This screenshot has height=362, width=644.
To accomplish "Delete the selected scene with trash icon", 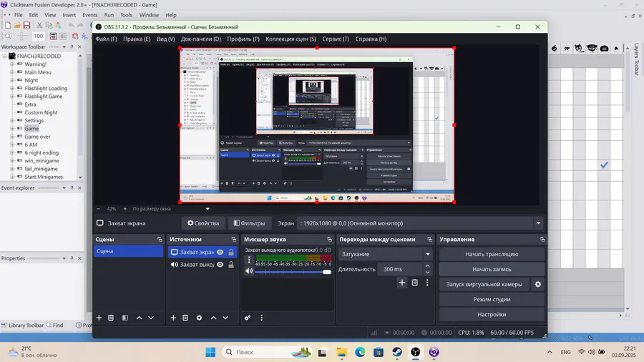I will pos(111,318).
